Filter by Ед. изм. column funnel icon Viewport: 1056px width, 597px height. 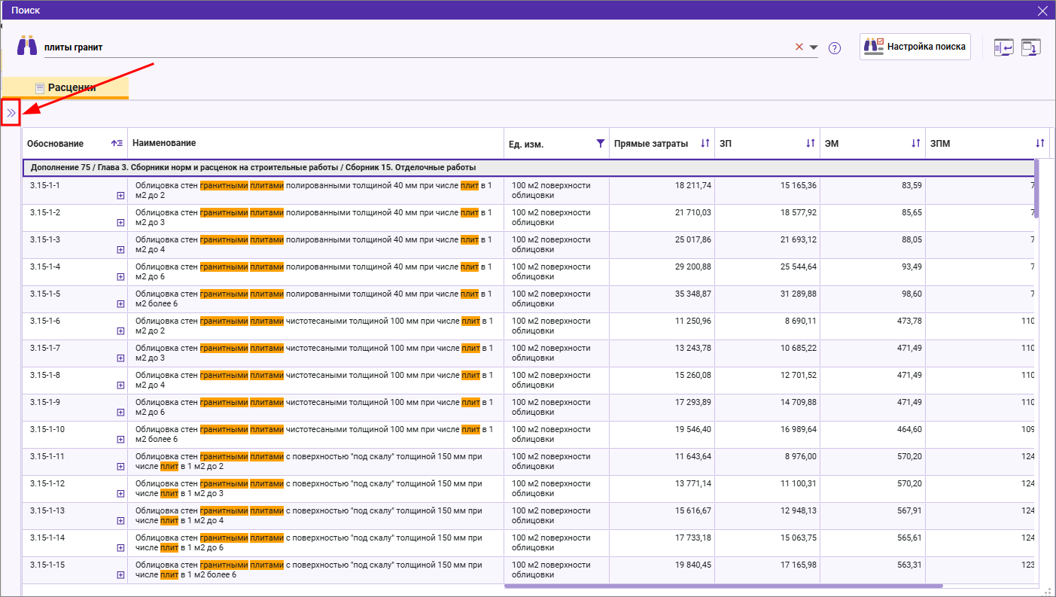pos(600,143)
